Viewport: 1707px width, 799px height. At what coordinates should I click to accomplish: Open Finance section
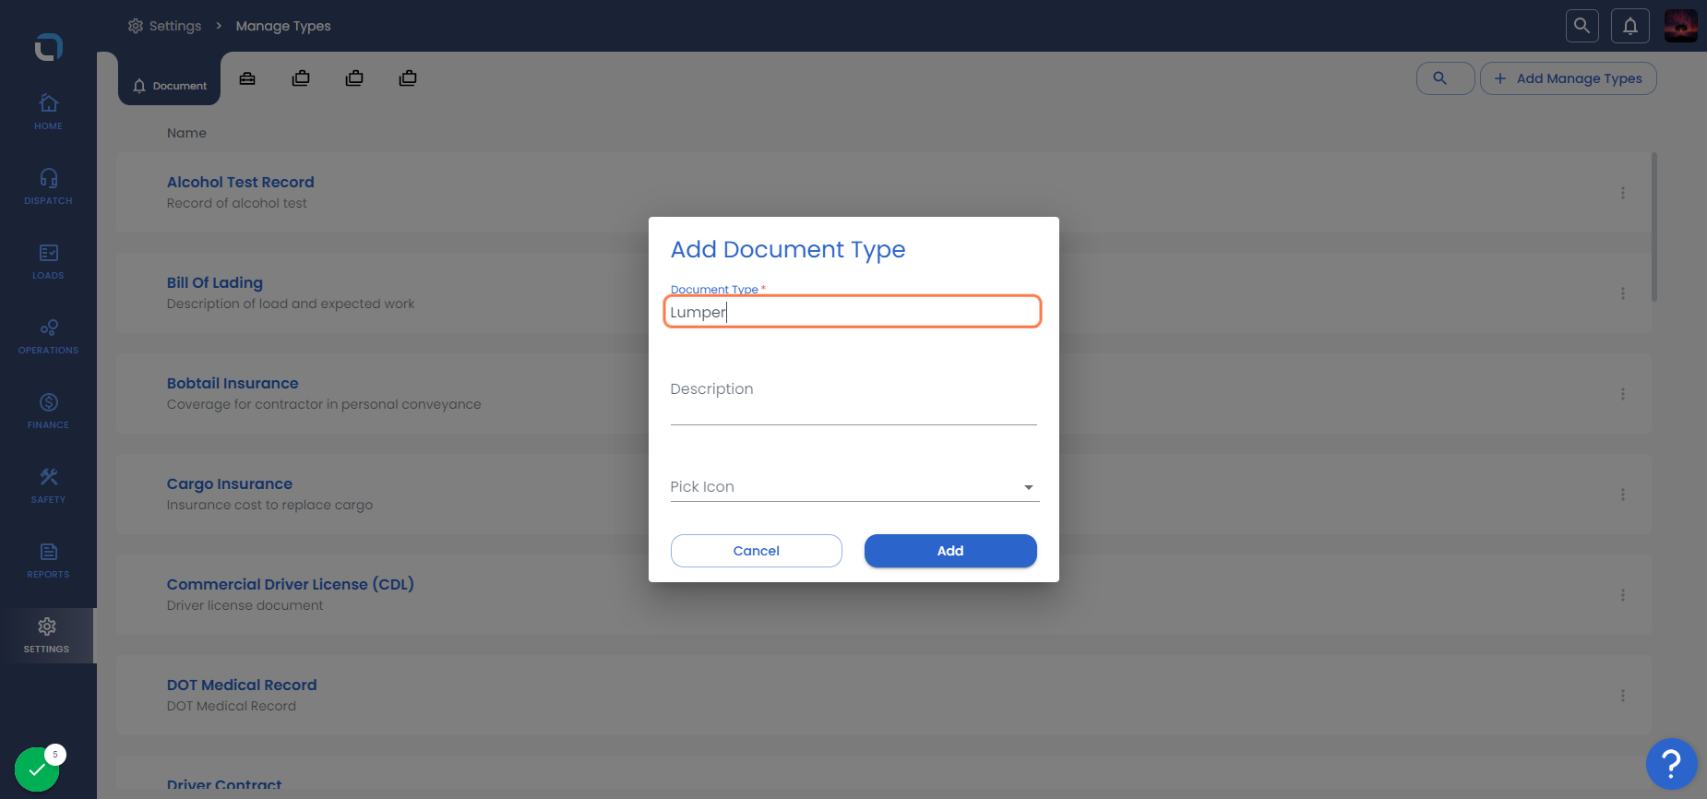pyautogui.click(x=48, y=411)
